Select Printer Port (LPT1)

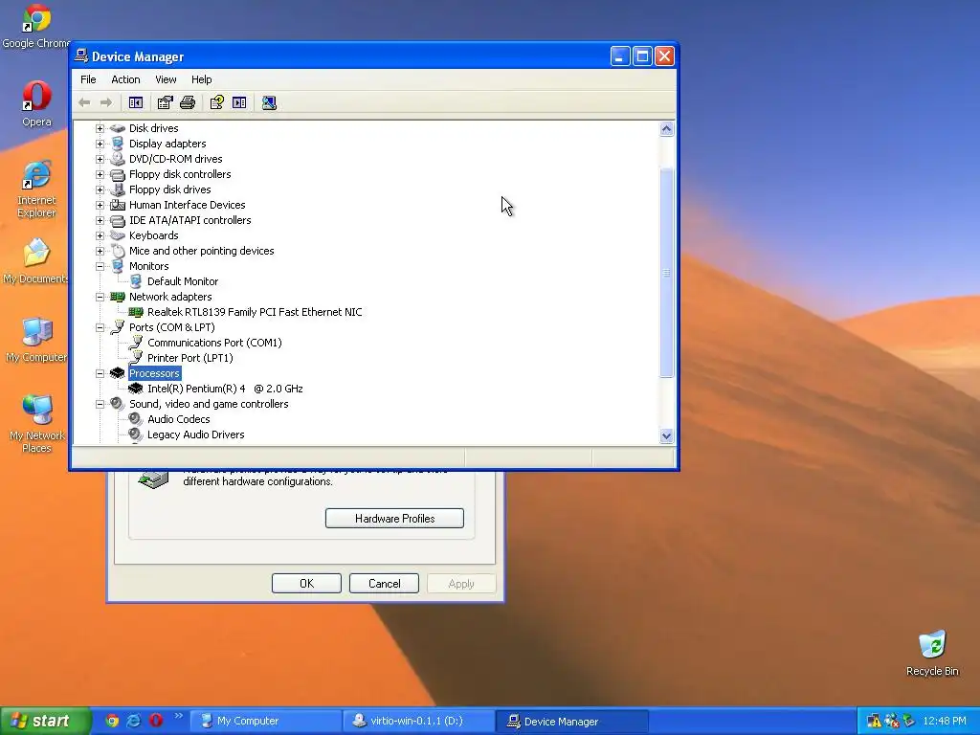click(x=190, y=358)
